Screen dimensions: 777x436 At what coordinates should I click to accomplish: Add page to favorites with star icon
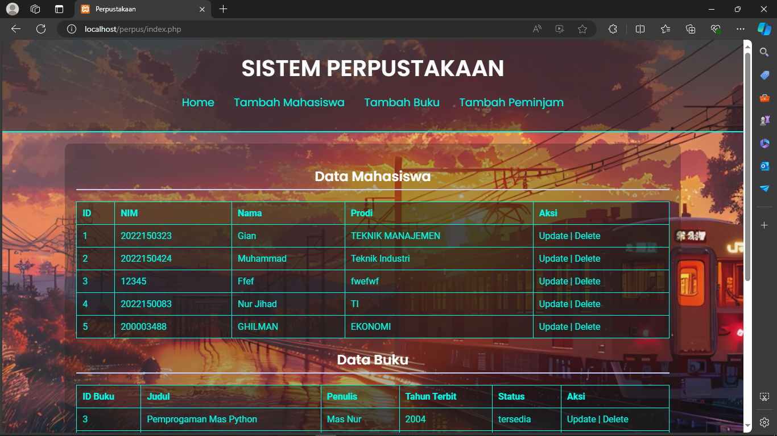(582, 29)
